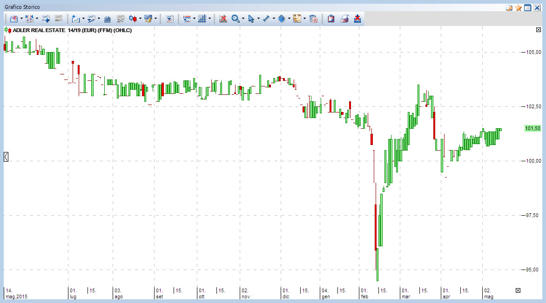This screenshot has height=303, width=546.
Task: Click the printer icon in toolbar
Action: coord(344,19)
